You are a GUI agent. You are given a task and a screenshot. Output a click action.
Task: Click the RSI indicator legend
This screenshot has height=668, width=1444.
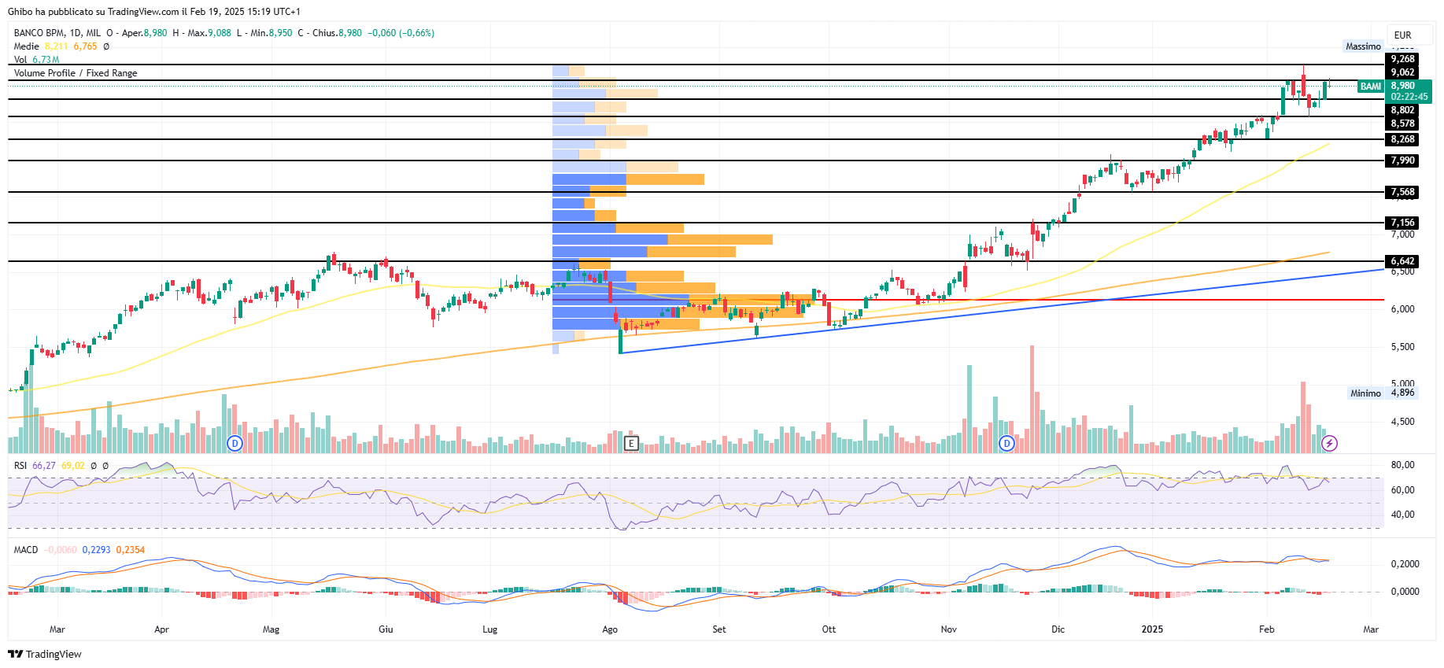tap(20, 466)
